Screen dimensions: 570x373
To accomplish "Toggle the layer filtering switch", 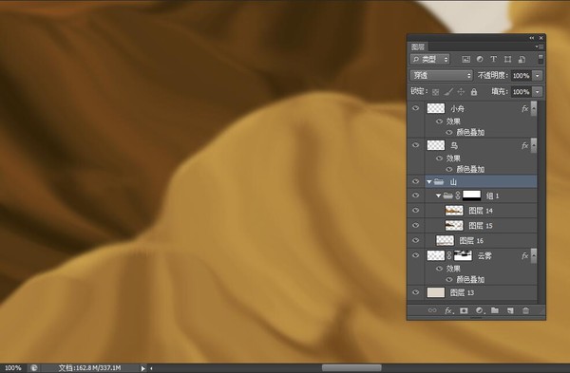I will pyautogui.click(x=541, y=59).
